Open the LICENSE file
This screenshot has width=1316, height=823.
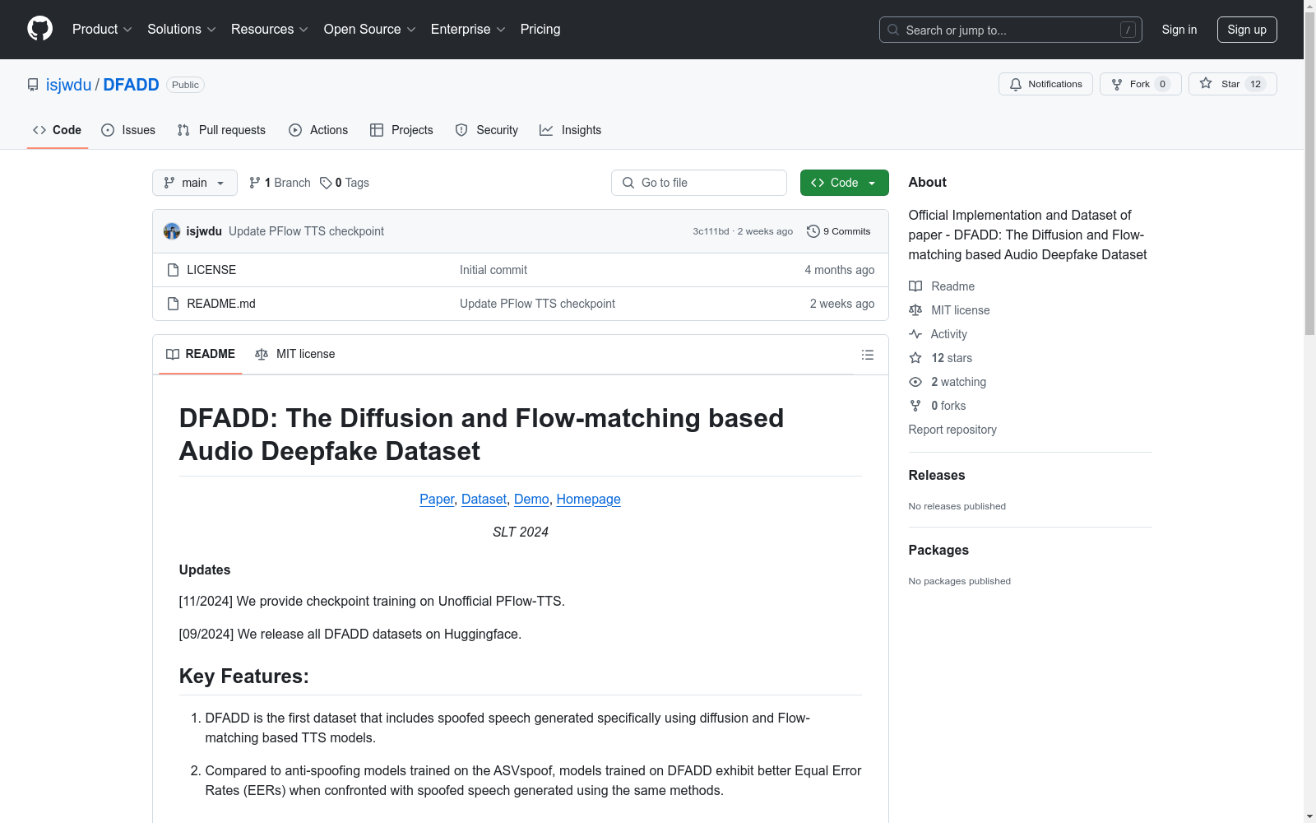[211, 270]
